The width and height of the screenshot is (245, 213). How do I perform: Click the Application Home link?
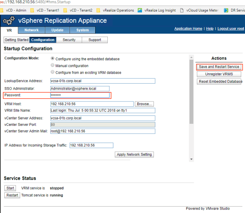point(188,29)
